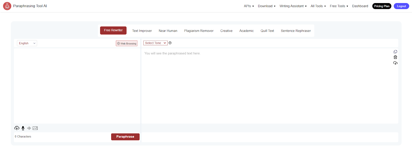Upload a file with the cloud icon
412x157 pixels.
click(x=17, y=128)
